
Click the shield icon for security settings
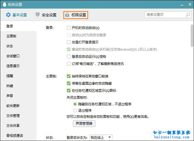click(38, 15)
